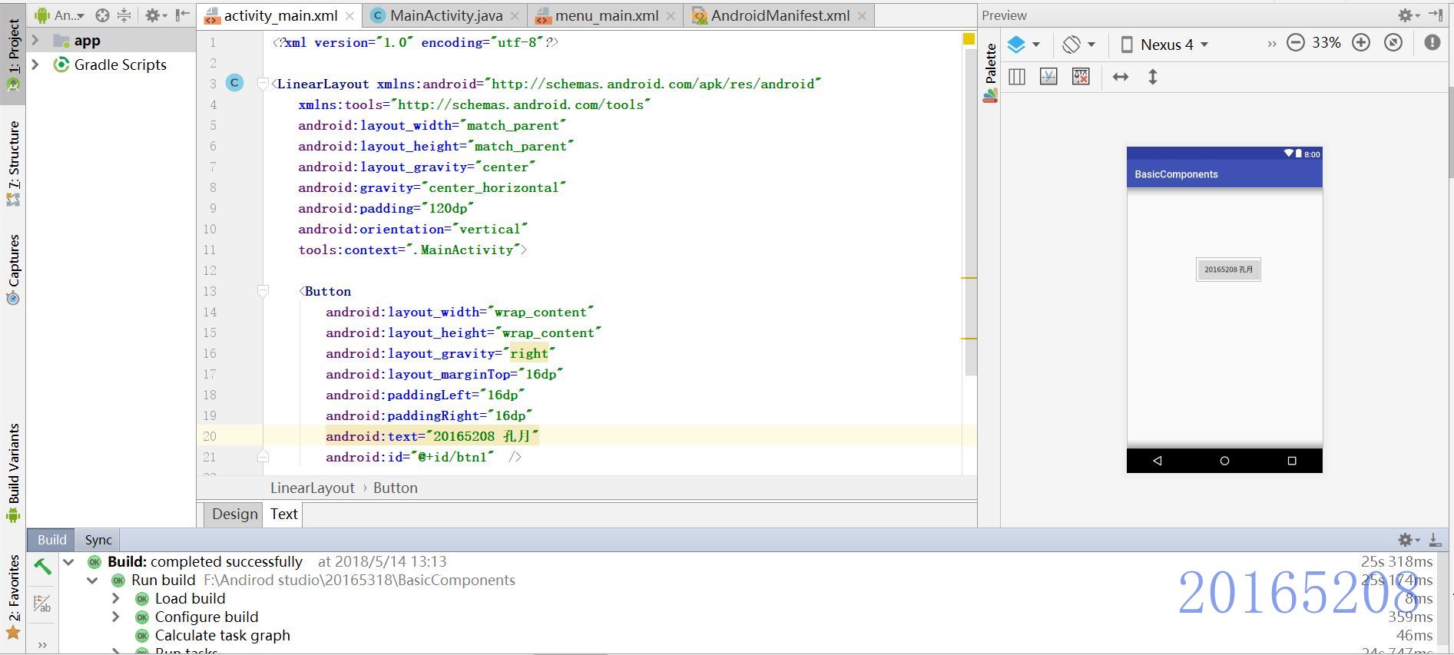Screen dimensions: 1454x655
Task: Close the MainActivity.java tab
Action: (515, 15)
